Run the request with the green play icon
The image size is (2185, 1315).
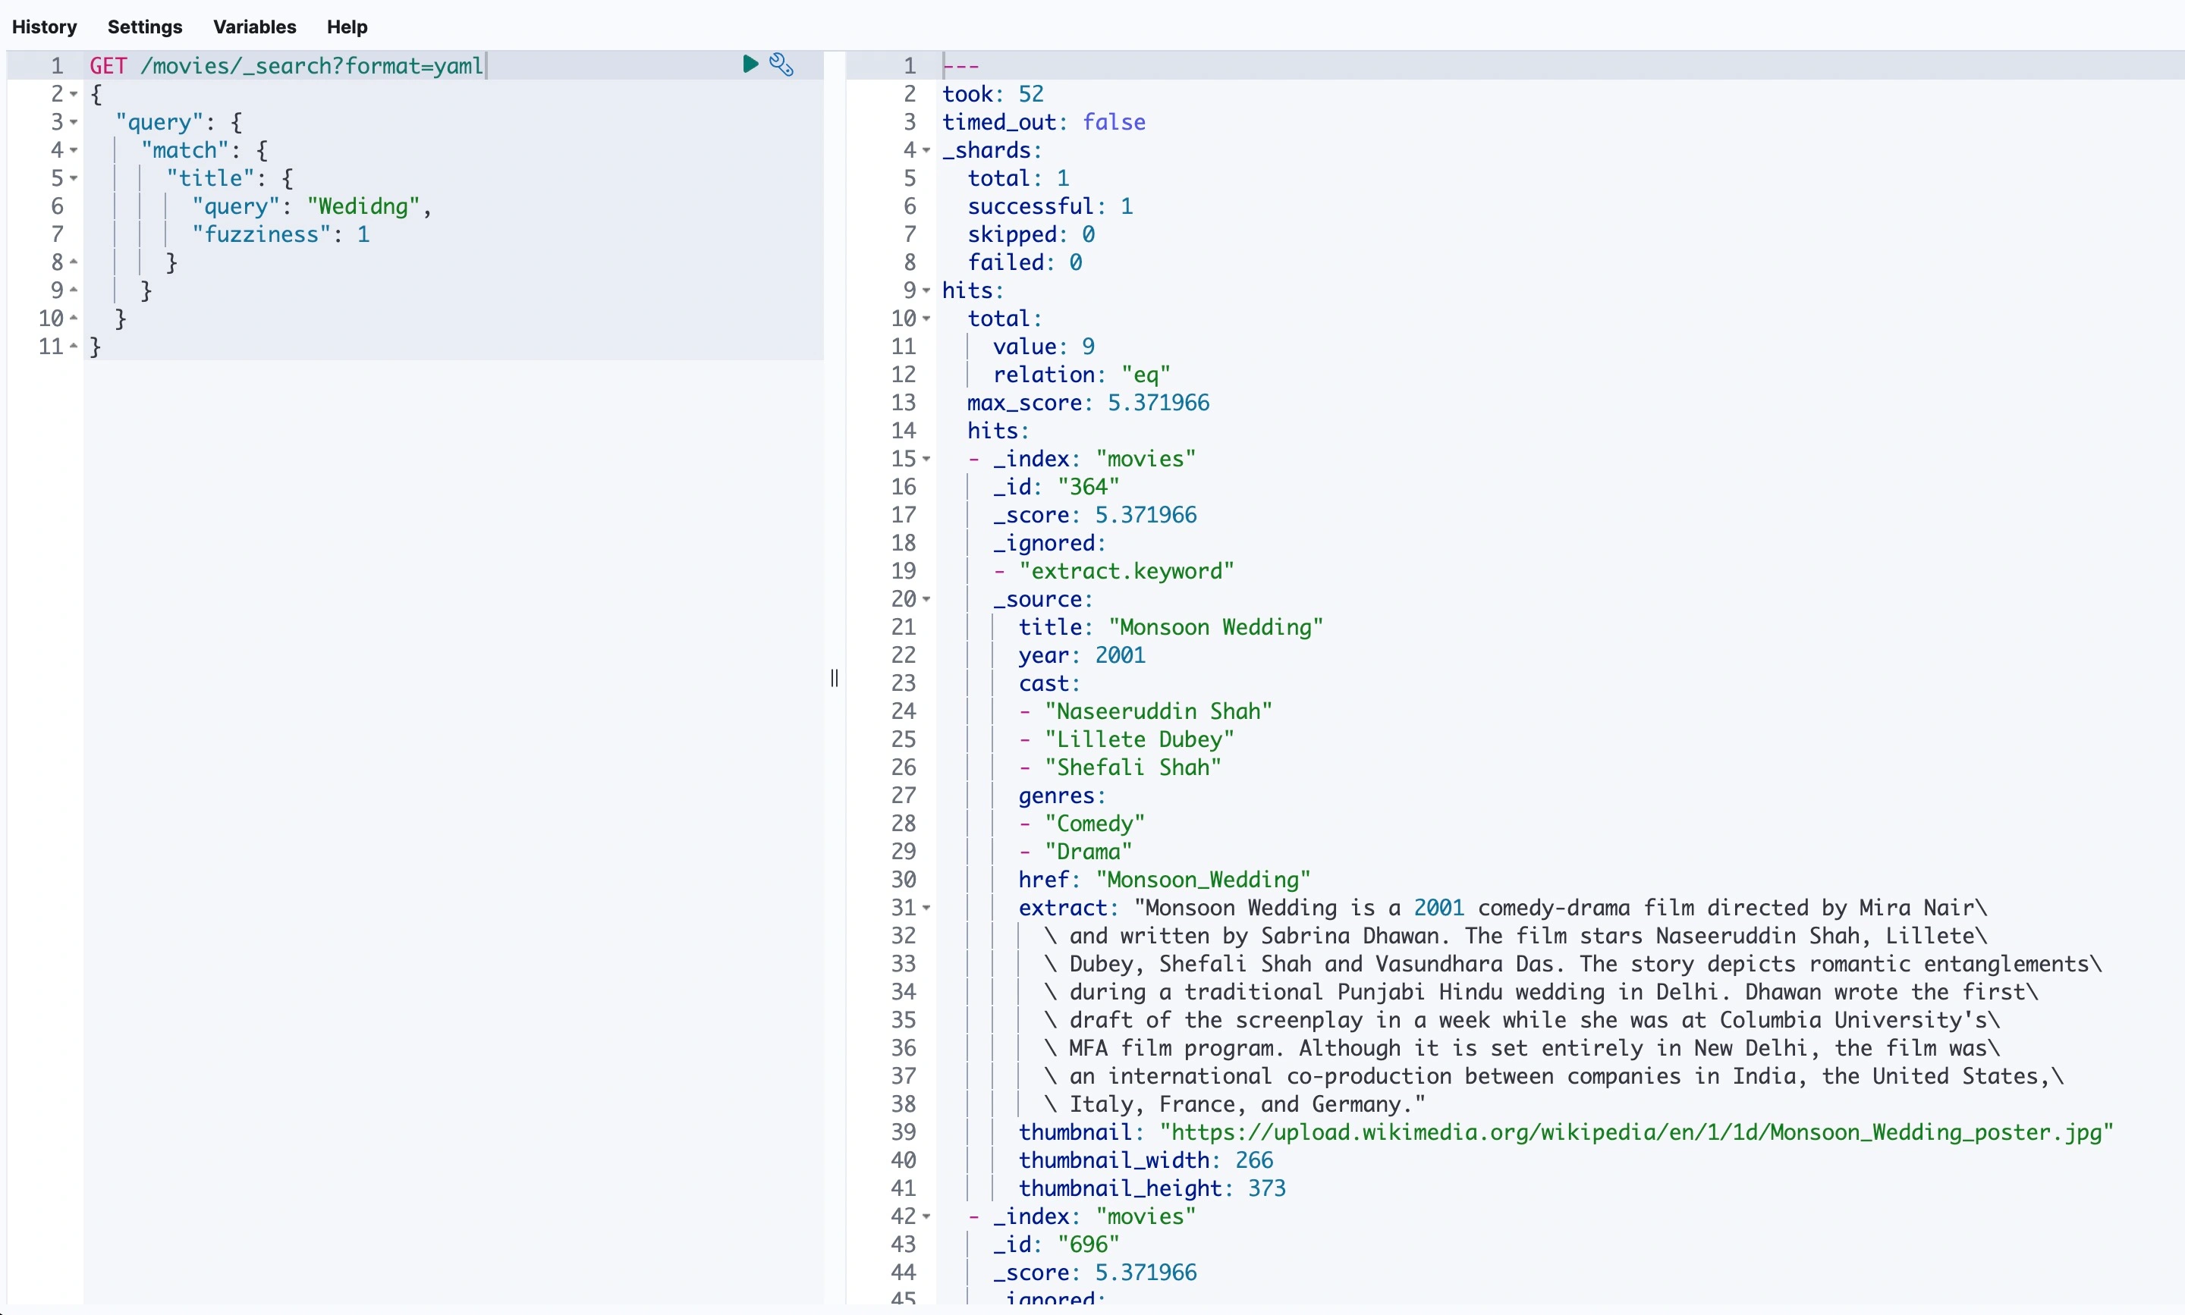750,64
